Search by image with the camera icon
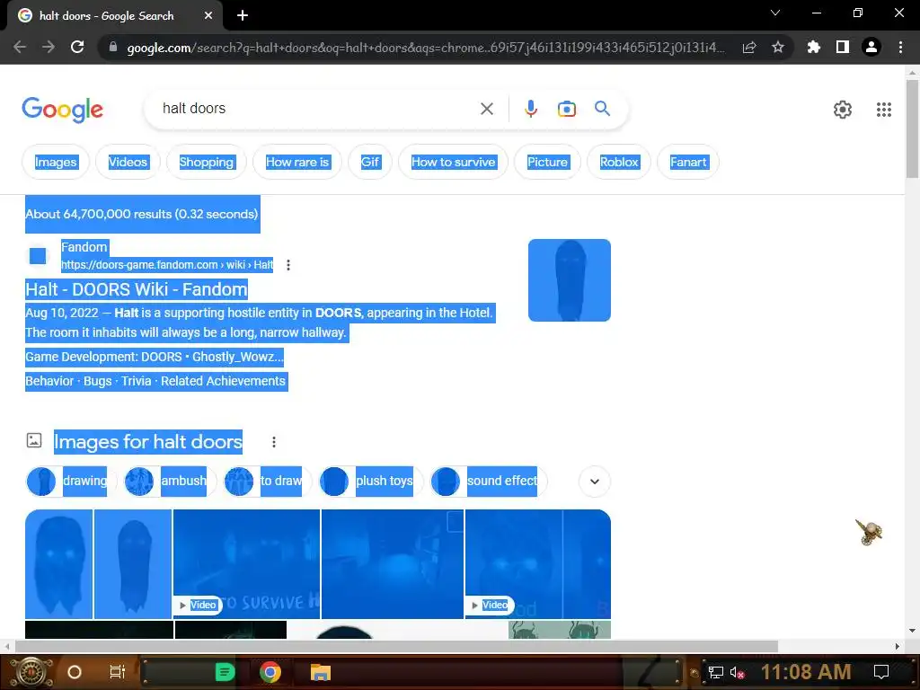Screen dimensions: 920x690 coord(566,109)
